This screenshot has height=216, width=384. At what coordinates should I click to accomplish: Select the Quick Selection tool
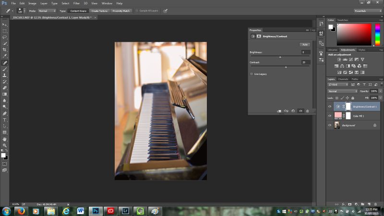[5, 44]
